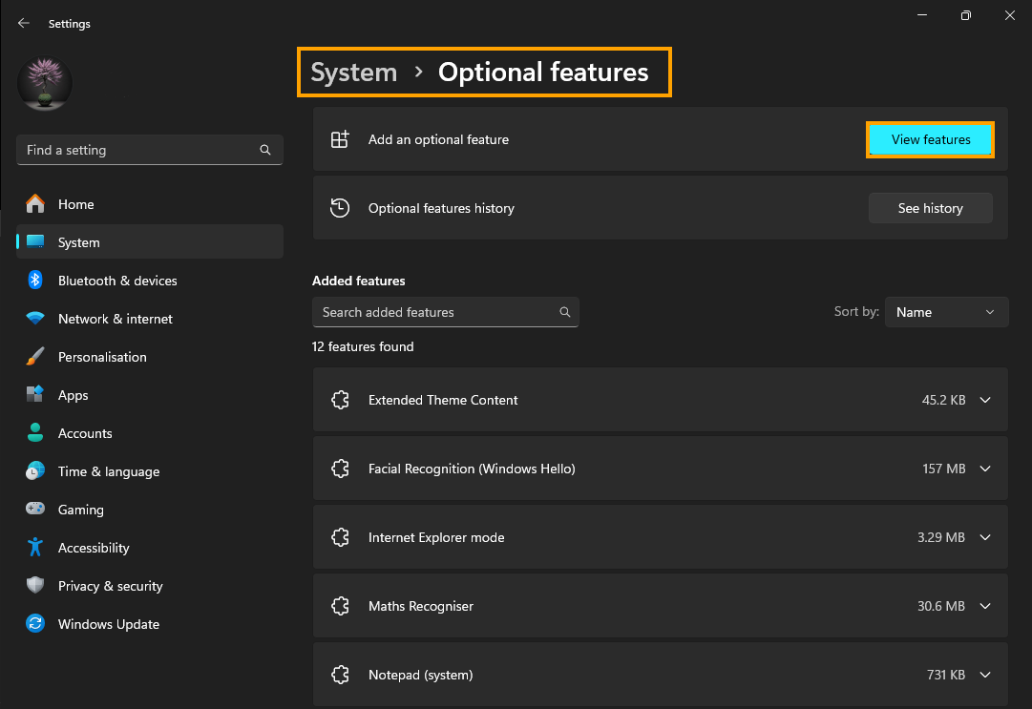Click the See history button
This screenshot has width=1032, height=709.
point(930,208)
